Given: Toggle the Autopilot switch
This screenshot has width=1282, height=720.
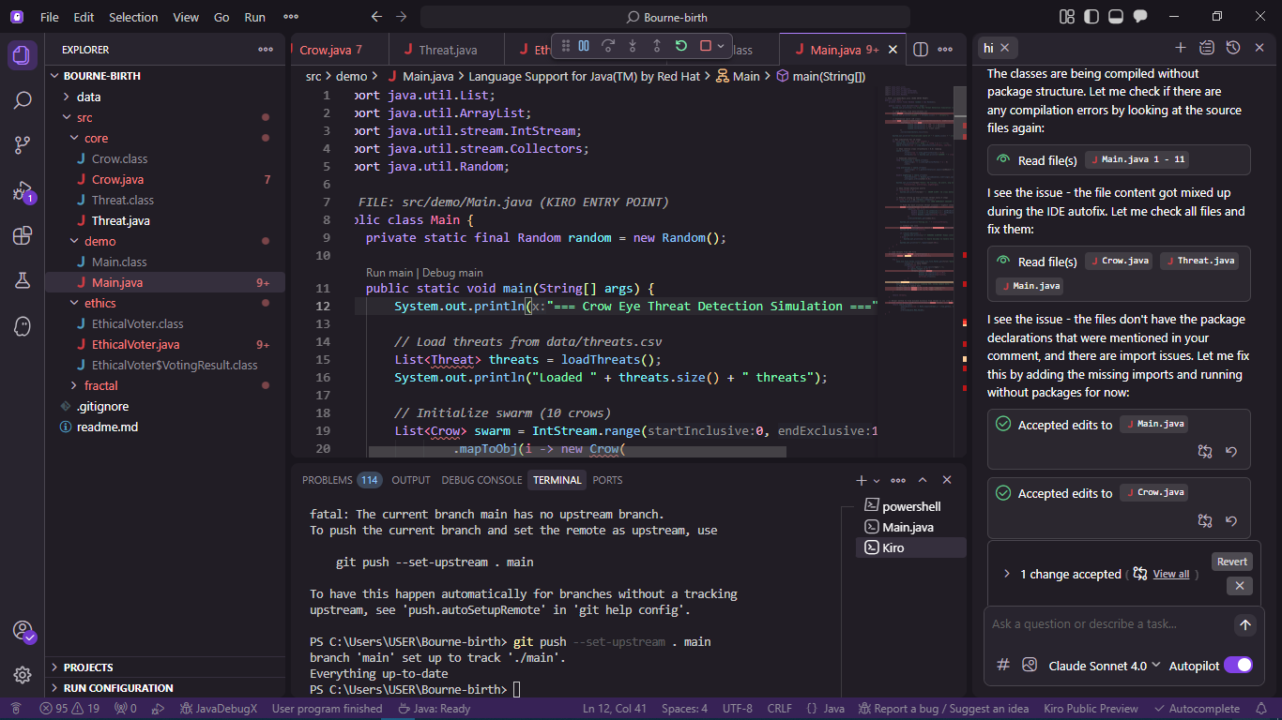Looking at the screenshot, I should pos(1238,665).
